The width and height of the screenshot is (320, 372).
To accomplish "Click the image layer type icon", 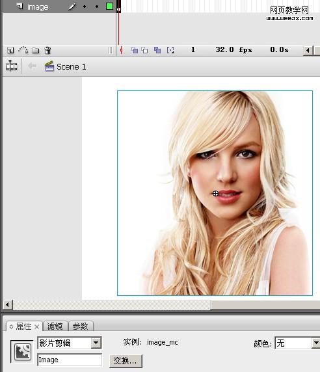I will [20, 6].
